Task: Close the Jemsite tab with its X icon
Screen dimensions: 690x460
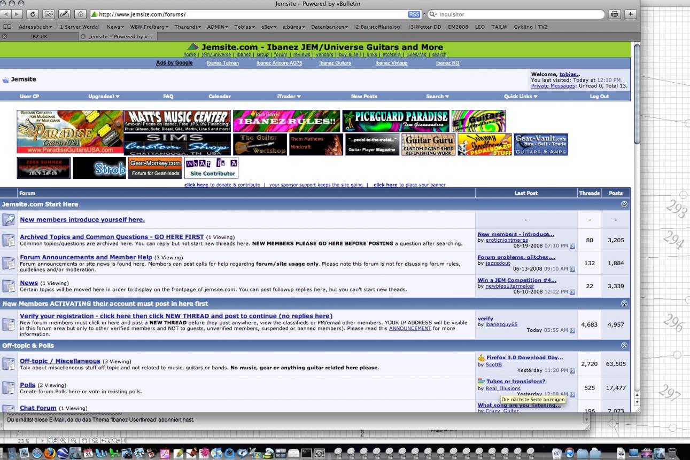Action: tap(83, 36)
